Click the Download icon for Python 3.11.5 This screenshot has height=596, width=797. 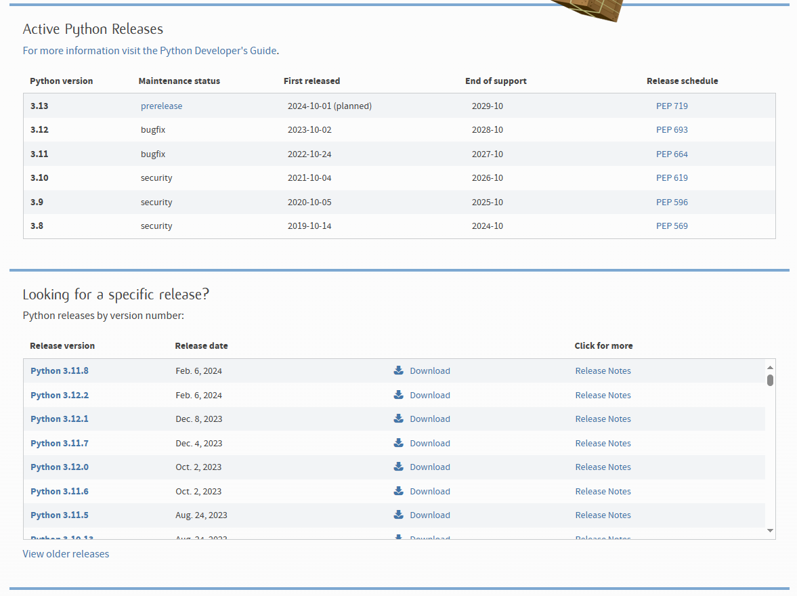(x=398, y=515)
